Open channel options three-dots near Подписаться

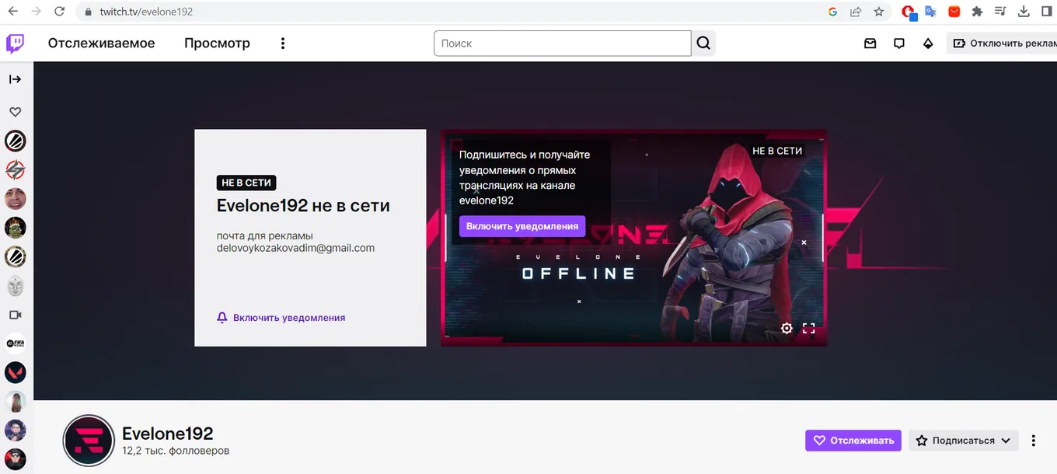point(1033,441)
